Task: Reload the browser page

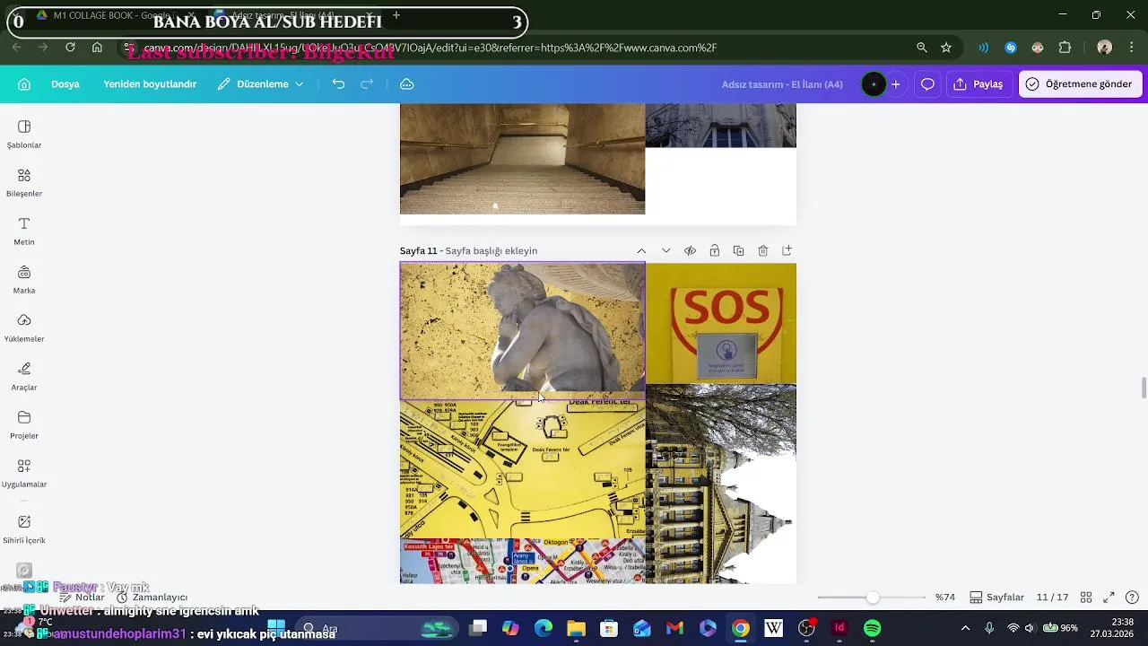Action: [69, 48]
